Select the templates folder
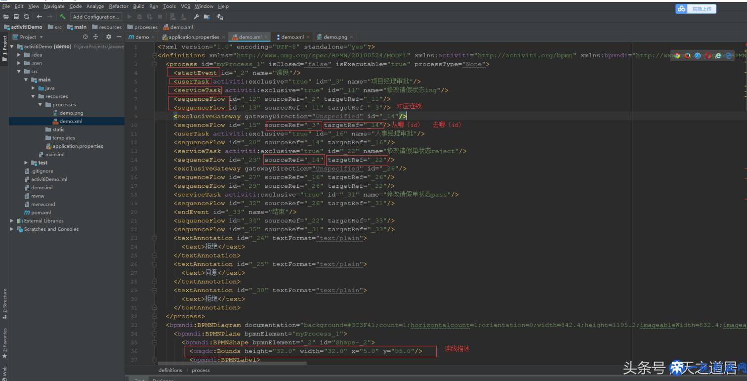The image size is (747, 381). coord(60,138)
